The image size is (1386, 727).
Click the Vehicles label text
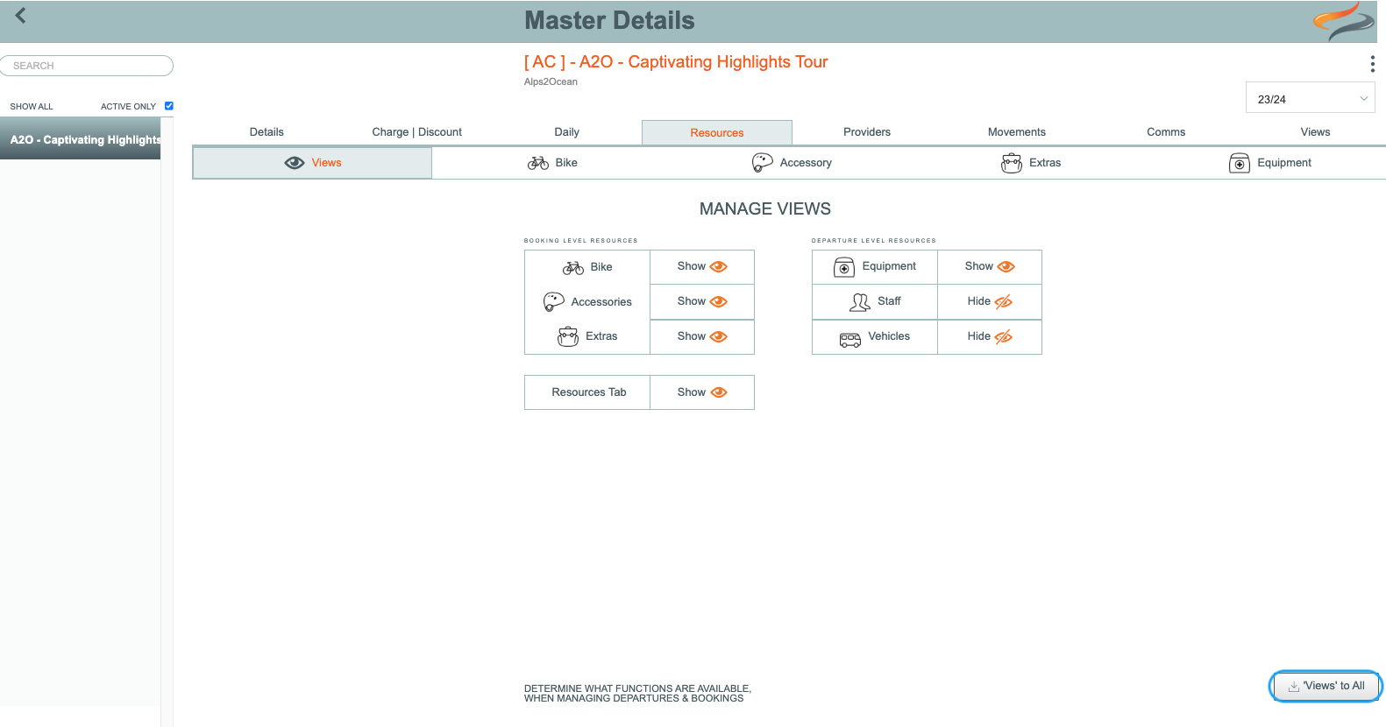[x=889, y=336]
